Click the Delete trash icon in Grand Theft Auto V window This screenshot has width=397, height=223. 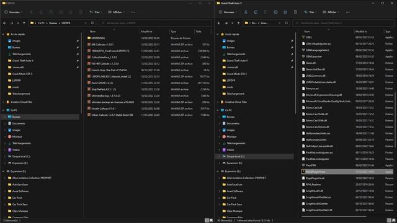295,12
